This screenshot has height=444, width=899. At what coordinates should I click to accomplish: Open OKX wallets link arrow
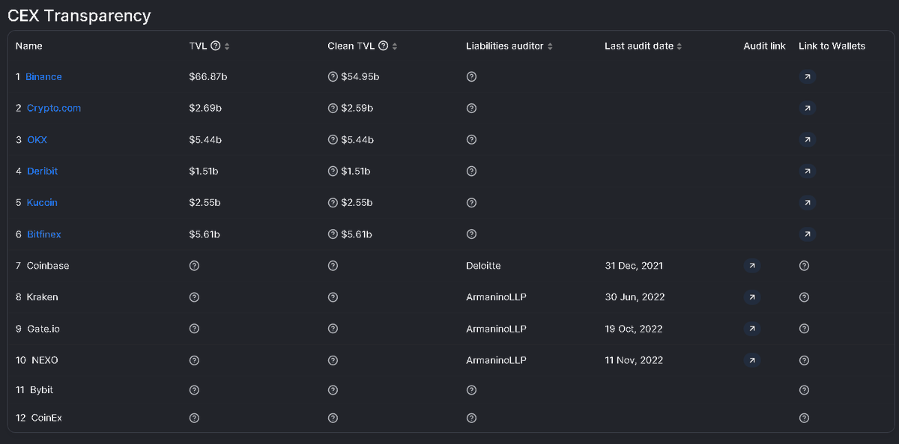[807, 139]
